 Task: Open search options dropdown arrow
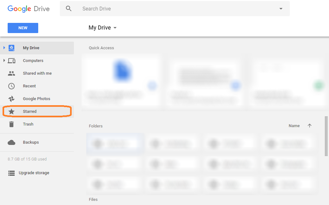tap(281, 9)
